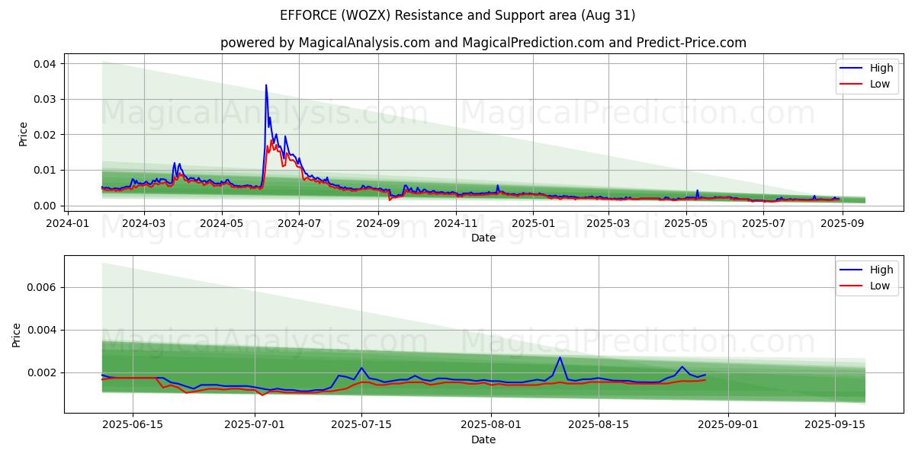This screenshot has height=457, width=915.
Task: Click the x-axis tick label '2025-05'
Action: tap(685, 223)
